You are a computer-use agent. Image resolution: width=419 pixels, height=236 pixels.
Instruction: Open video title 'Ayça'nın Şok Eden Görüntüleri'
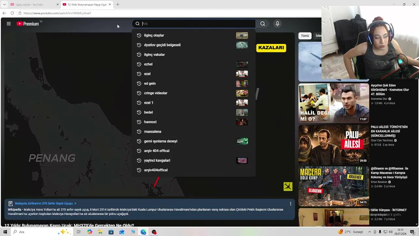click(390, 90)
